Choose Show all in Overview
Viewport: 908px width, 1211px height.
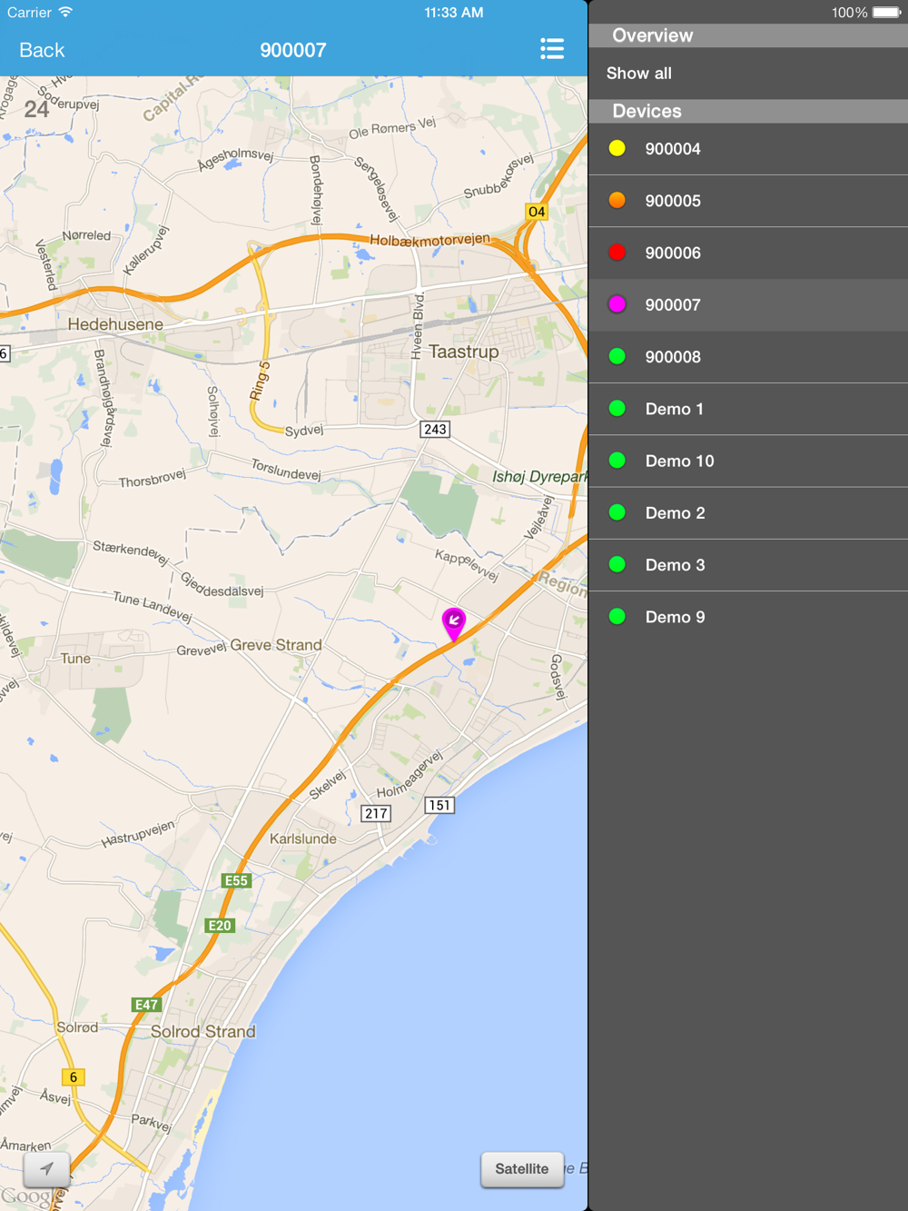[748, 74]
